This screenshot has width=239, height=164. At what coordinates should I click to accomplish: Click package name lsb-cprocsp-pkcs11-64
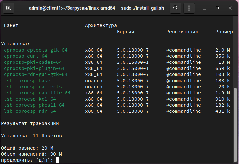(34, 105)
